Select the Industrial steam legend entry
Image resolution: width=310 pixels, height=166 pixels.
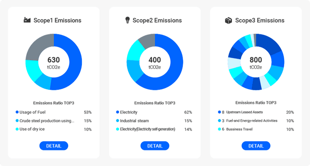click(x=154, y=121)
